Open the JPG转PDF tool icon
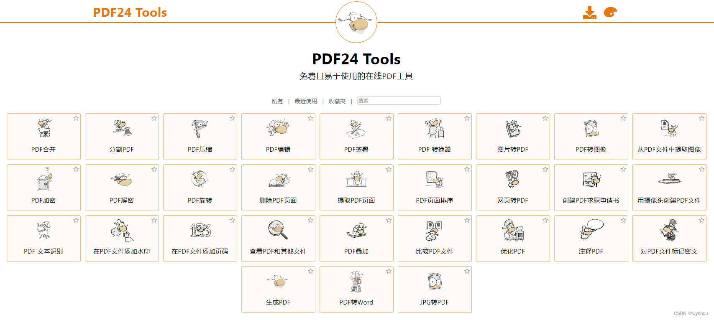 435,281
